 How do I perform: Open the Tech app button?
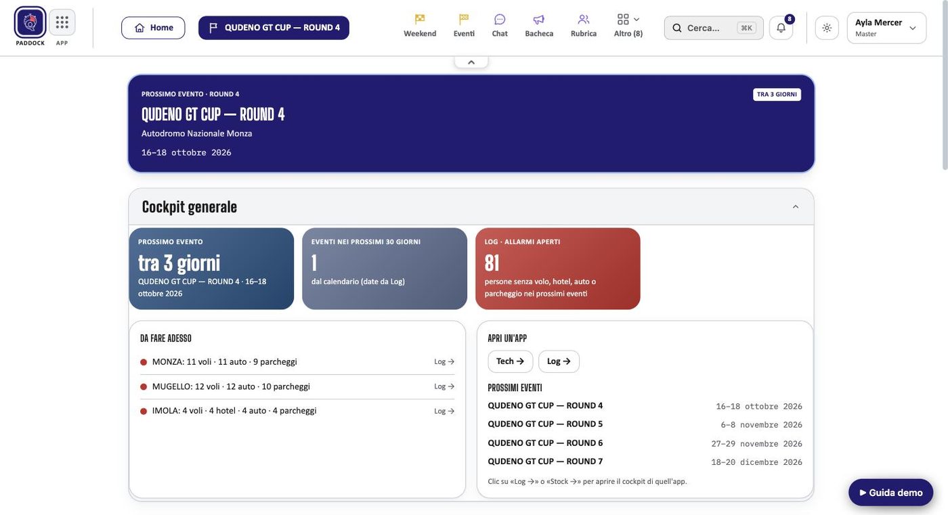pyautogui.click(x=511, y=361)
